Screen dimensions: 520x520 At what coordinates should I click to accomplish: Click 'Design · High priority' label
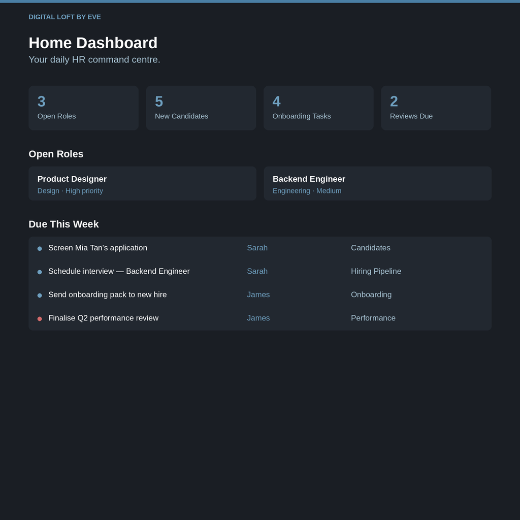[x=70, y=191]
